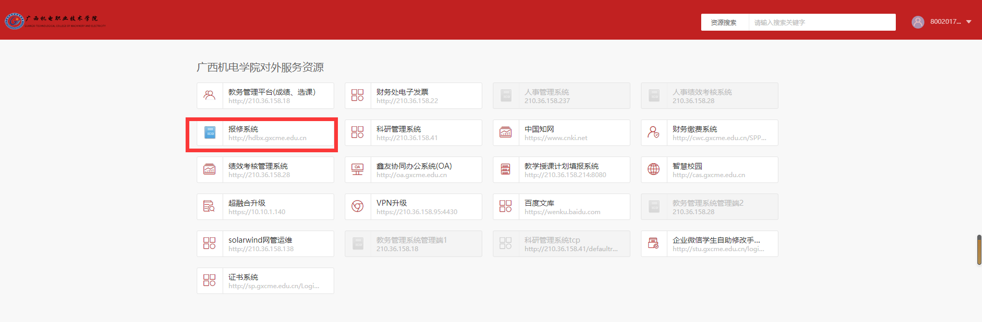Click the 超融合升级 document search icon
The width and height of the screenshot is (982, 322).
209,207
